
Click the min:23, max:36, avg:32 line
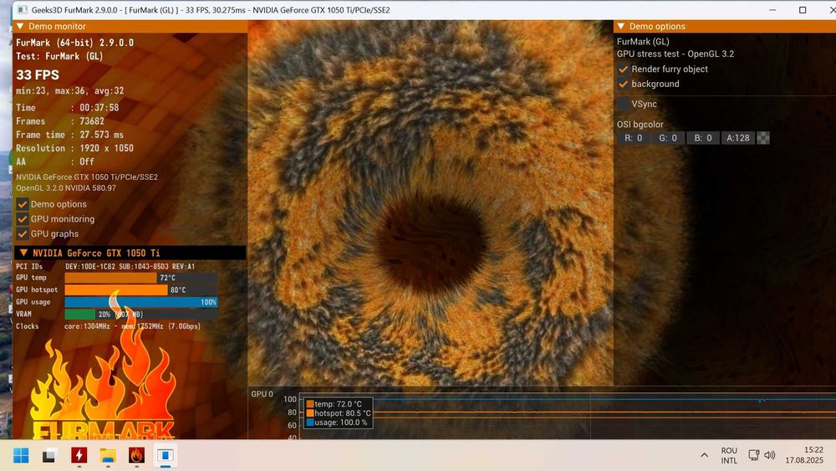click(x=70, y=91)
